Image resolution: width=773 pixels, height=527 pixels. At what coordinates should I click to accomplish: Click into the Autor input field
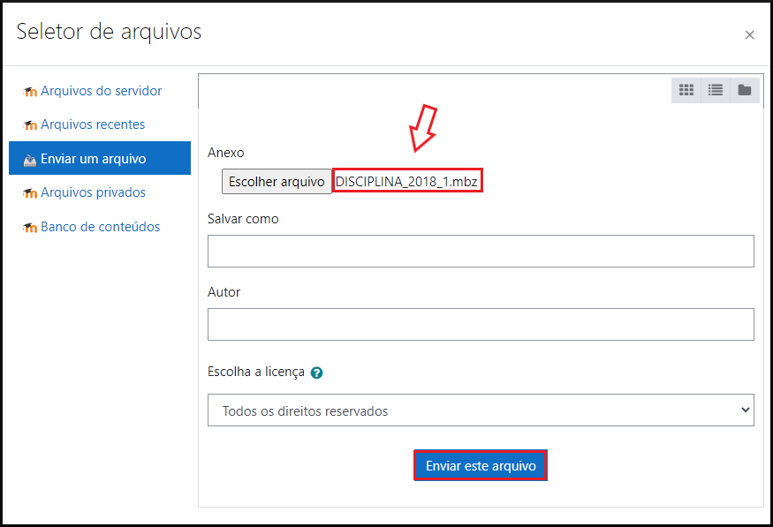click(481, 324)
